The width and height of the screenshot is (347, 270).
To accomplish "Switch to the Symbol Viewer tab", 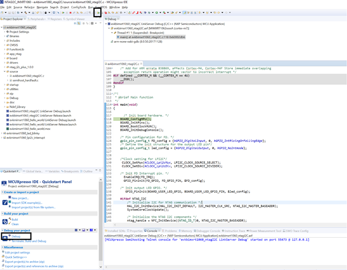I will coord(74,19).
